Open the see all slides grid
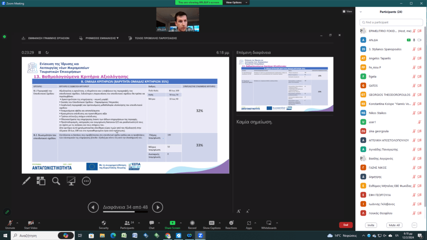 pyautogui.click(x=41, y=181)
